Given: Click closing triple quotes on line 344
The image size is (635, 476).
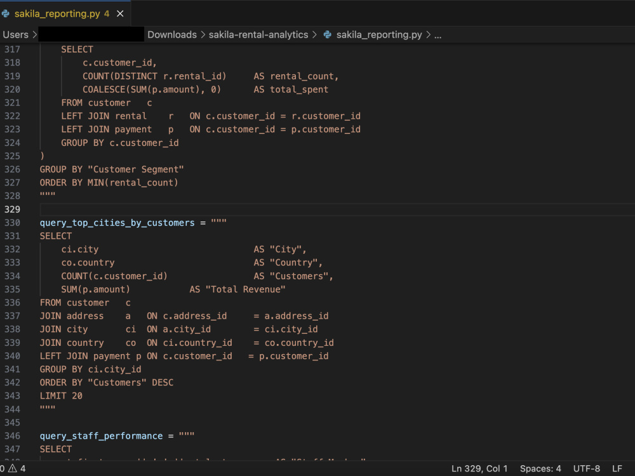Looking at the screenshot, I should click(x=48, y=407).
